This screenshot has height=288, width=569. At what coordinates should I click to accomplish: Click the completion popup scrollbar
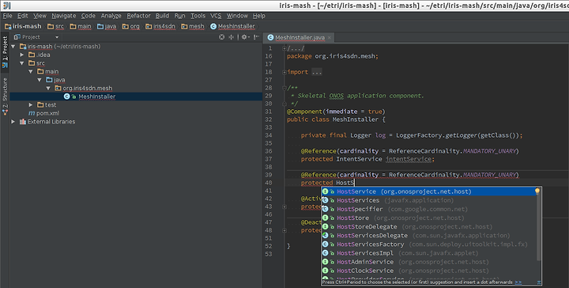(x=539, y=227)
